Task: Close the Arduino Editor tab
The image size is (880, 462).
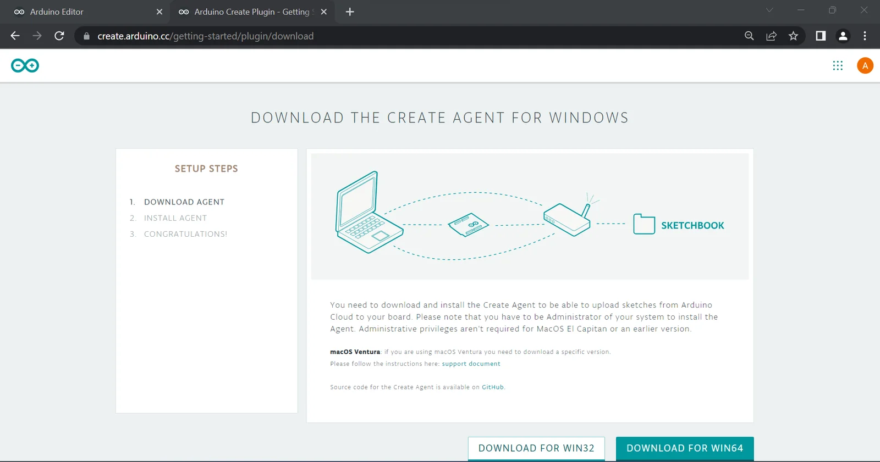Action: click(x=159, y=12)
